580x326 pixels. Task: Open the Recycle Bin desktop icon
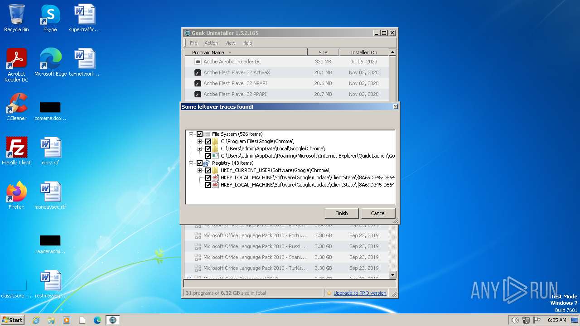(16, 18)
